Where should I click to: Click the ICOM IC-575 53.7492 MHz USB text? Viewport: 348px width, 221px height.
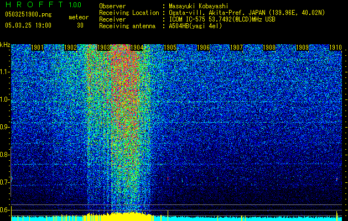click(222, 19)
